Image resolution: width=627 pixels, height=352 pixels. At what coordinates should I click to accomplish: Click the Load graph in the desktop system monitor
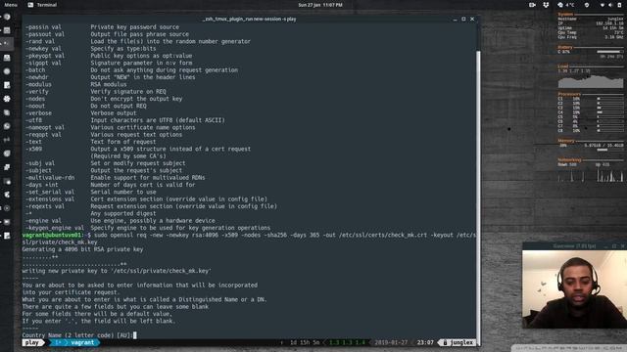coord(590,81)
